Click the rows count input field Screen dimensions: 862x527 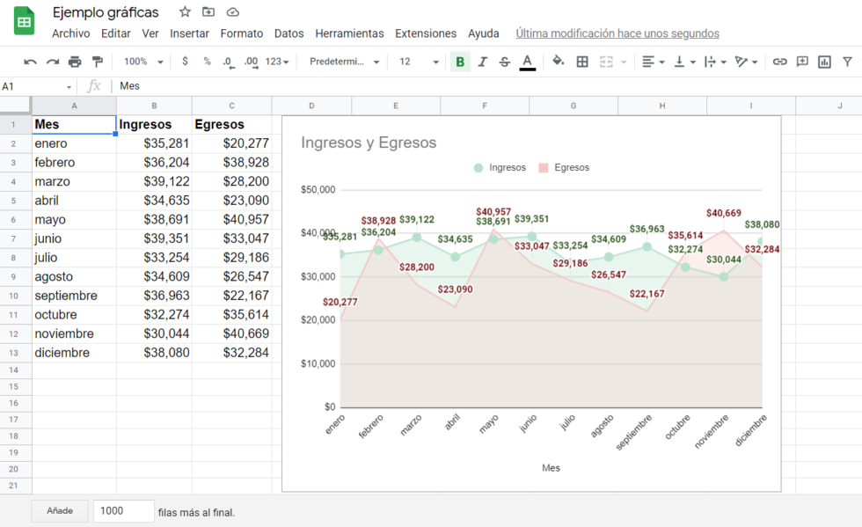pyautogui.click(x=123, y=510)
